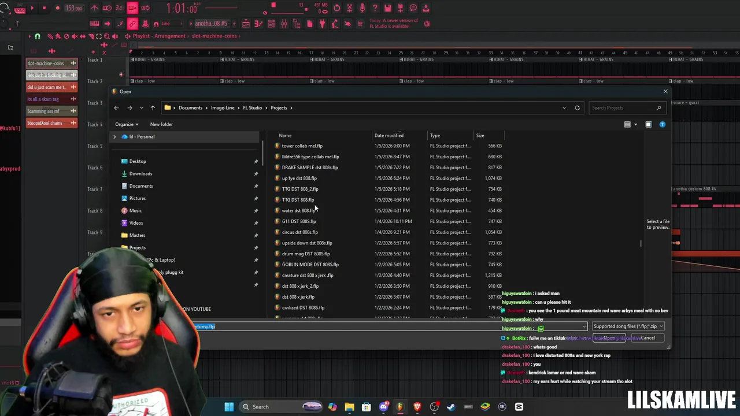Open the Channel rack icon in FL Studio
Image resolution: width=740 pixels, height=416 pixels.
(x=271, y=24)
